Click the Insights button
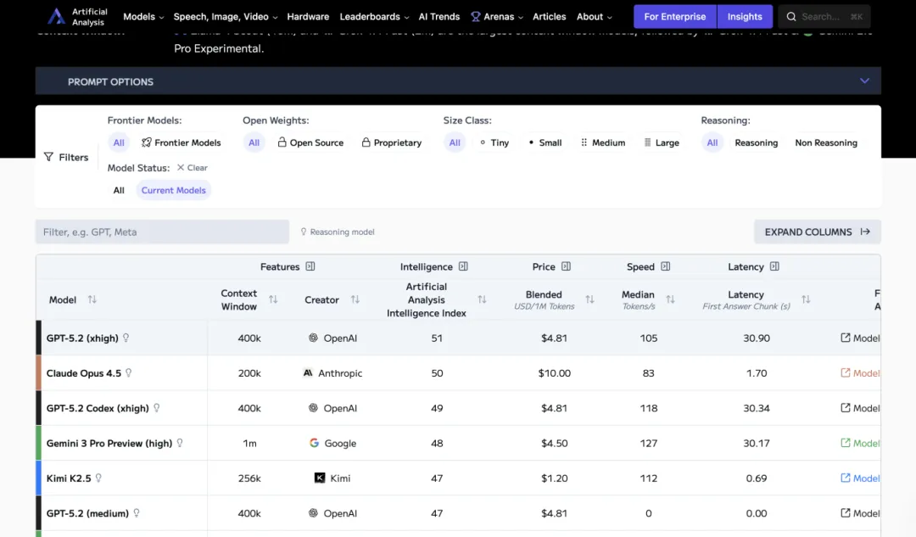 tap(745, 16)
